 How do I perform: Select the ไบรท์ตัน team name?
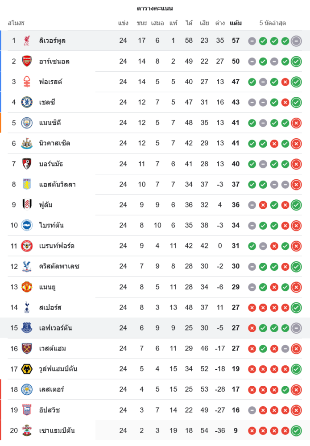click(x=51, y=225)
